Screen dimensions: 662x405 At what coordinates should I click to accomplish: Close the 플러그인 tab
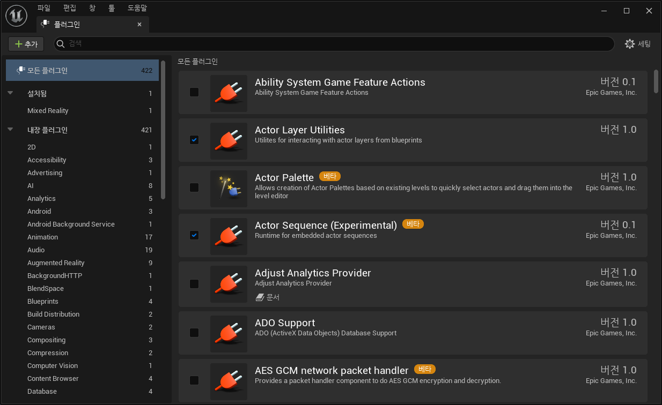coord(139,24)
